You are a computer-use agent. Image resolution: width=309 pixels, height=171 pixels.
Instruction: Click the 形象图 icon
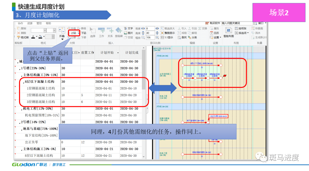[253, 28]
